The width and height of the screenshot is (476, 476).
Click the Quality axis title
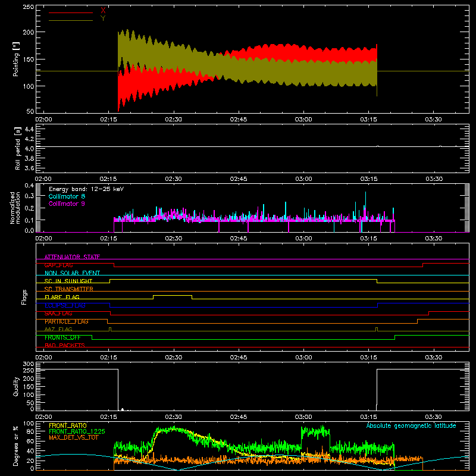(x=16, y=386)
